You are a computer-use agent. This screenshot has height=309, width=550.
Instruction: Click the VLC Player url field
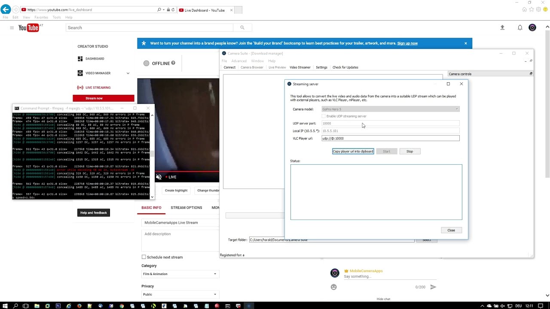391,138
